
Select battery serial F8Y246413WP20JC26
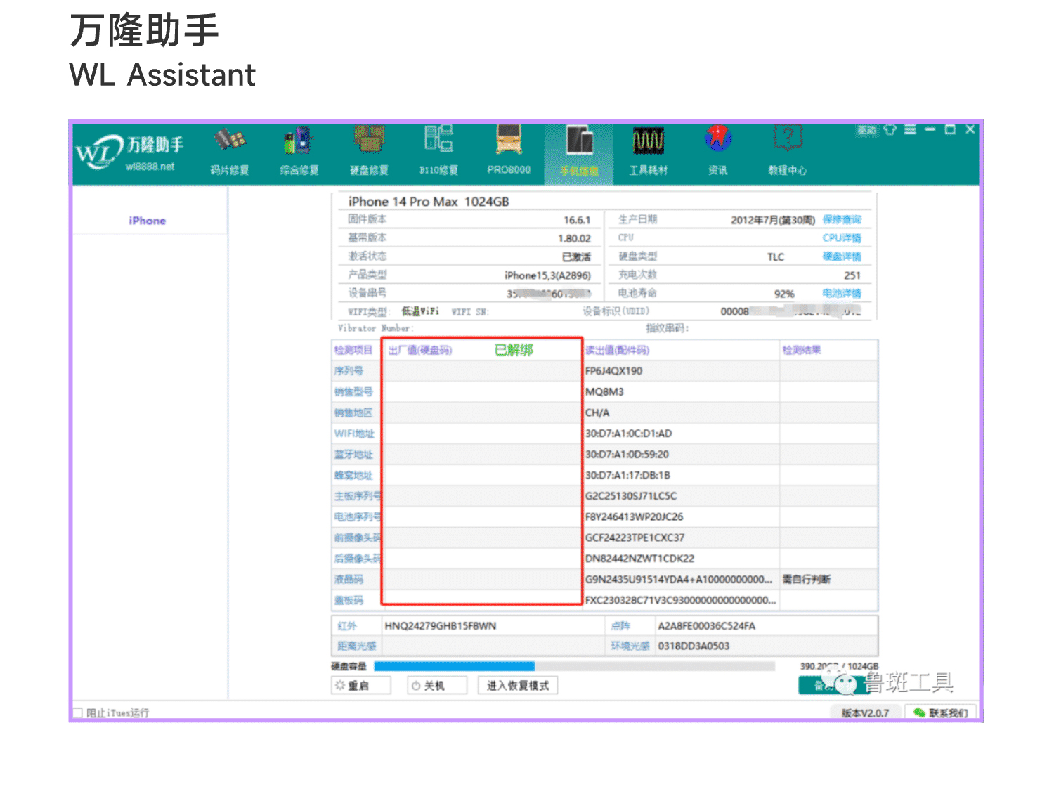point(634,517)
